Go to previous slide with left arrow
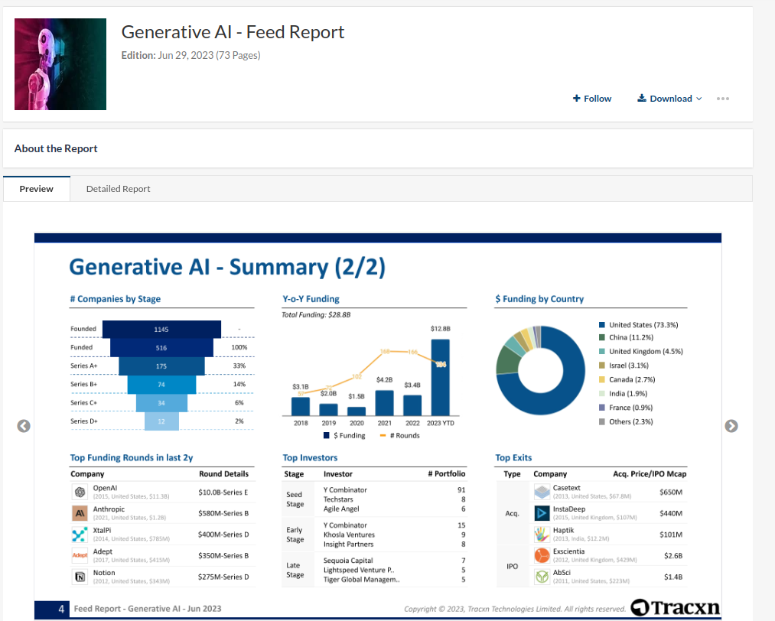 coord(24,426)
